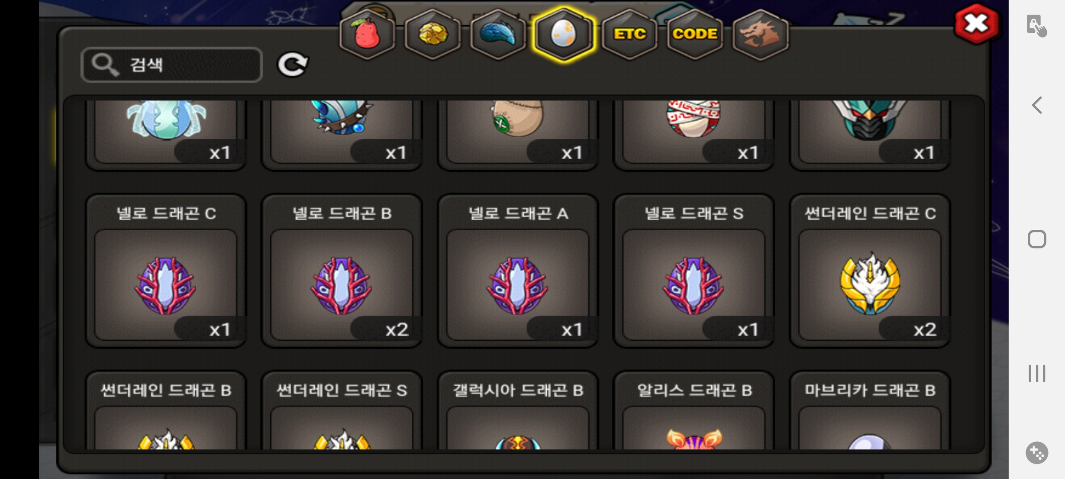This screenshot has width=1065, height=479.
Task: Open the game controller tools icon
Action: click(1037, 453)
